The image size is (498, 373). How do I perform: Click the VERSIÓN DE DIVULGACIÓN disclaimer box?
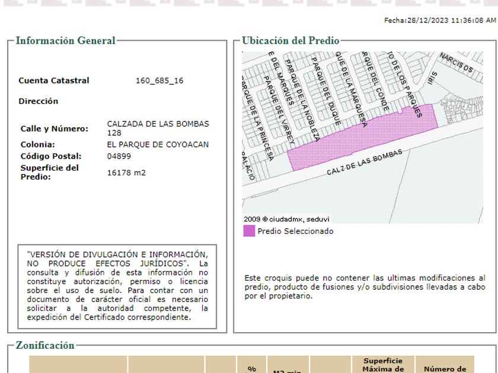pos(117,286)
